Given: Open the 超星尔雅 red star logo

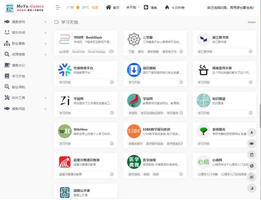Looking at the screenshot, I should 65,162.
